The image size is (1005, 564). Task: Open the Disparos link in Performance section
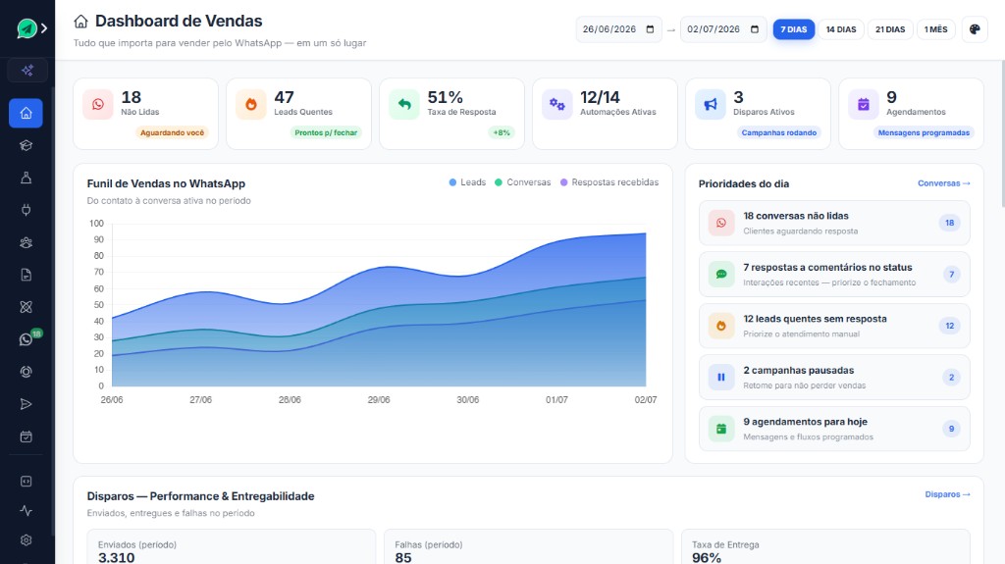click(x=947, y=494)
